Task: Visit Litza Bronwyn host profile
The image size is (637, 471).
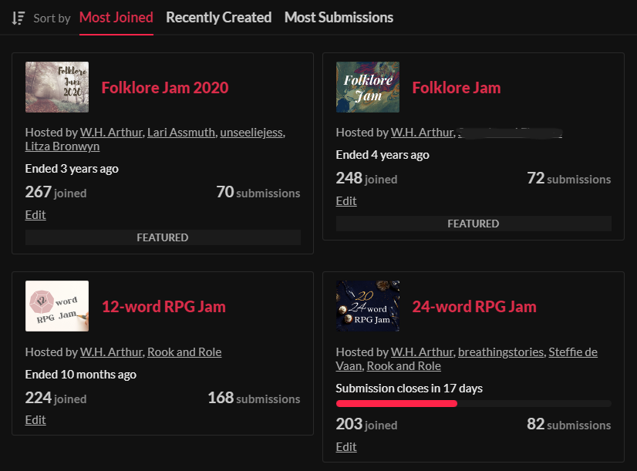Action: 62,146
